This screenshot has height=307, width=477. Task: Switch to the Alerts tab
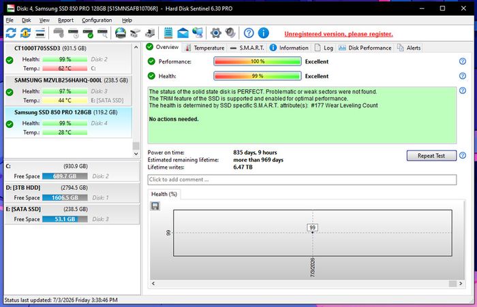click(409, 48)
